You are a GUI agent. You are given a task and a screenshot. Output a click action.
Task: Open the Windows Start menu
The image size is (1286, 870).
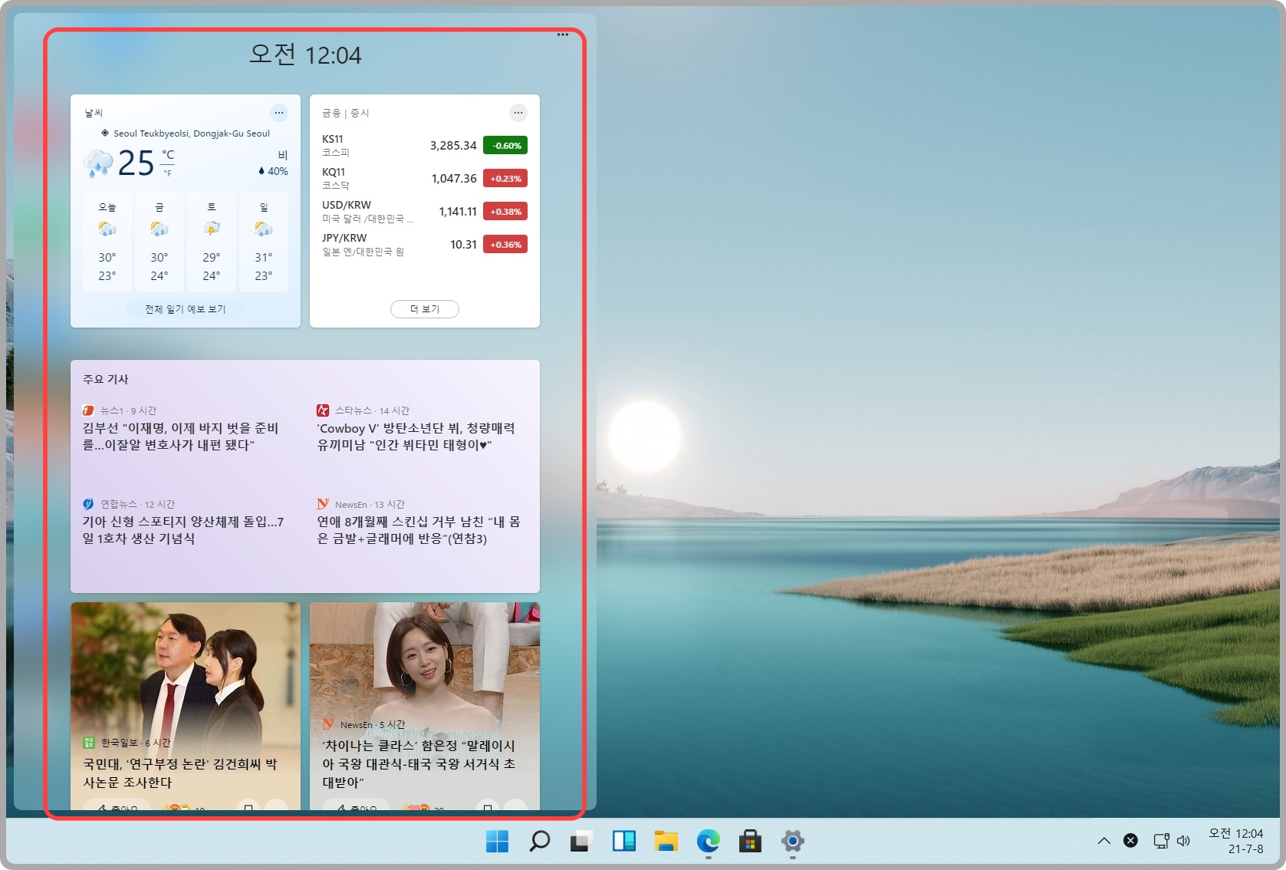coord(497,842)
